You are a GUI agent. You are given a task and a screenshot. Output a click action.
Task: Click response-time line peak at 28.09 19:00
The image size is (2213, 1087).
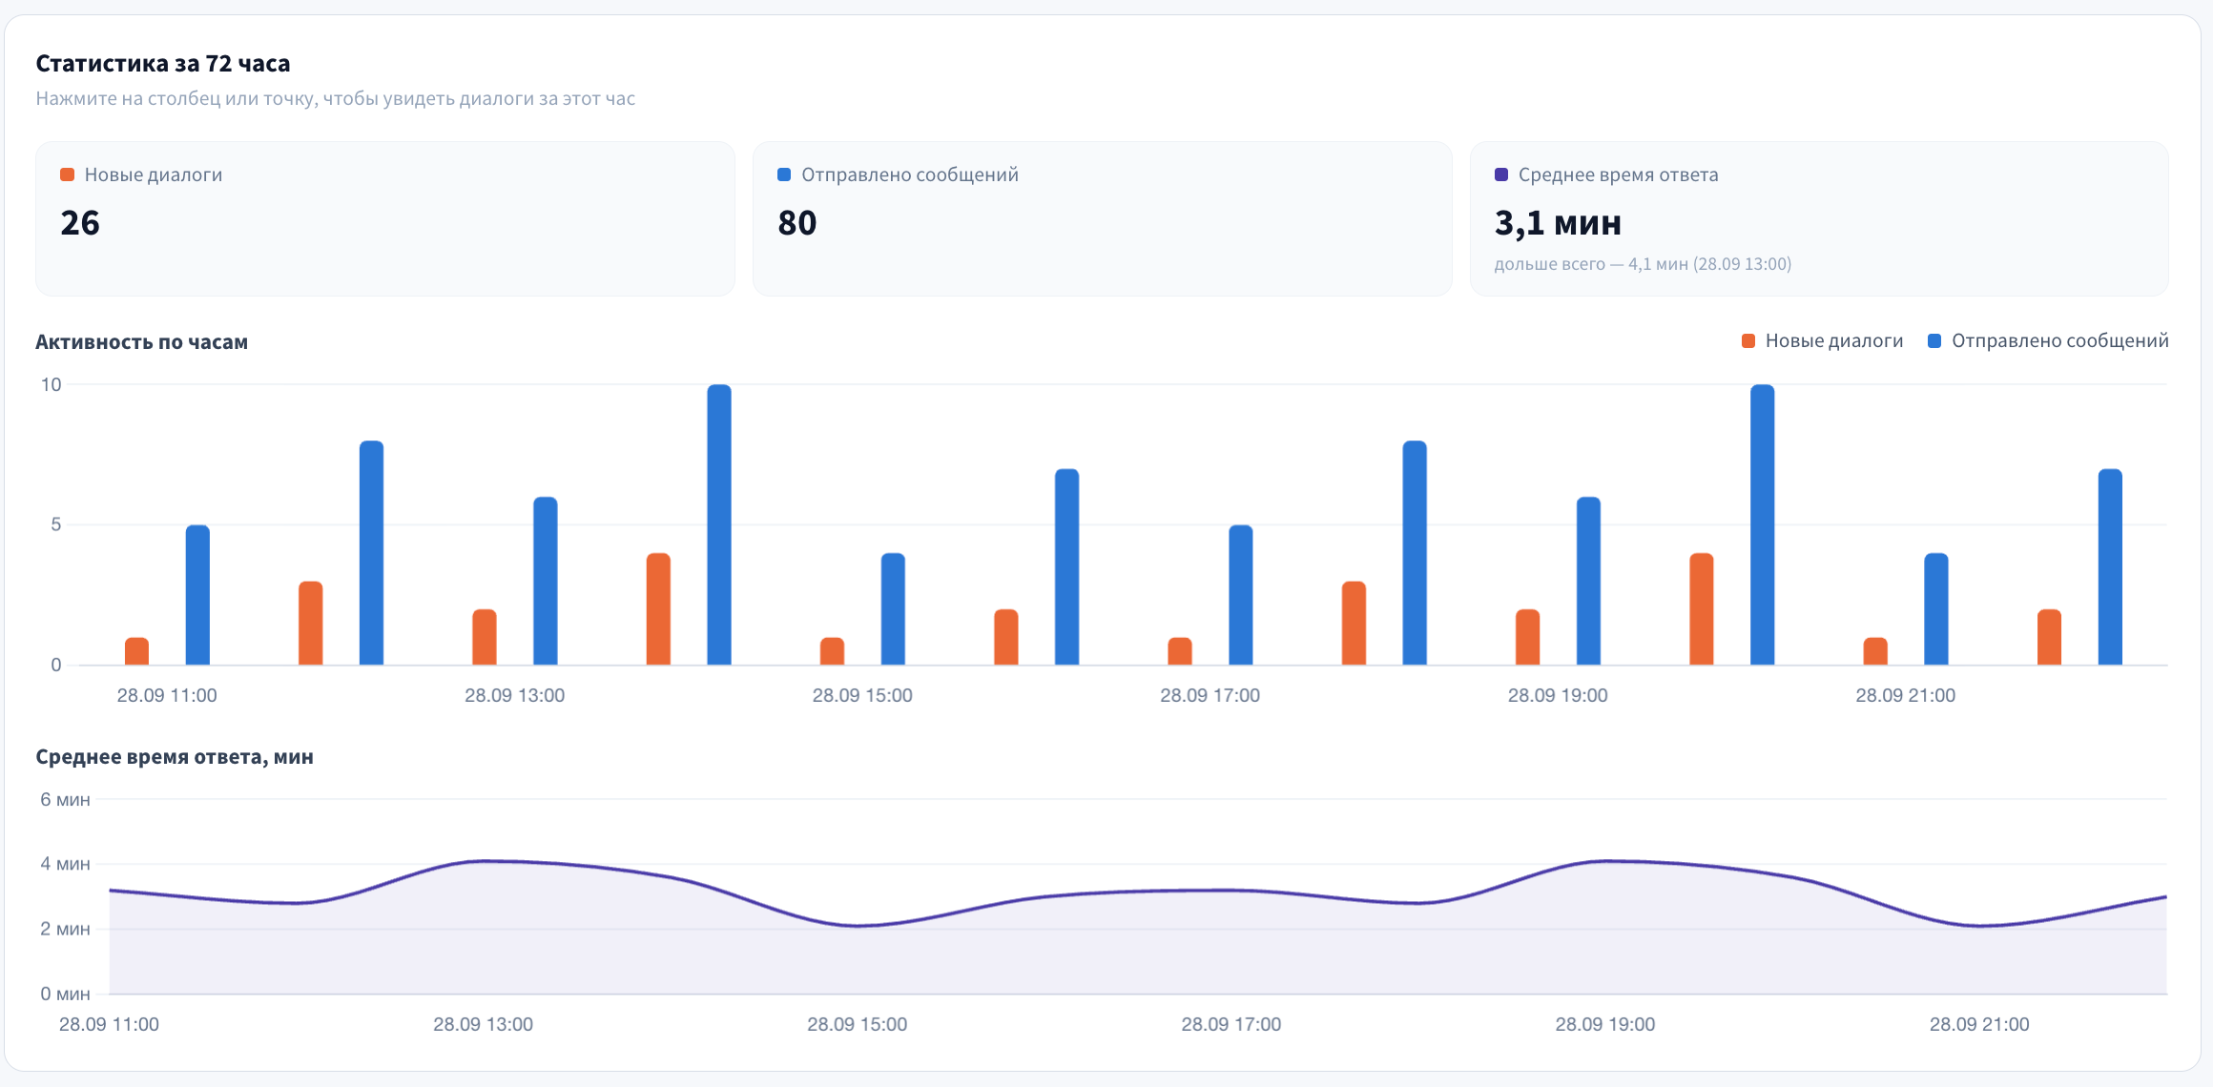[x=1605, y=861]
